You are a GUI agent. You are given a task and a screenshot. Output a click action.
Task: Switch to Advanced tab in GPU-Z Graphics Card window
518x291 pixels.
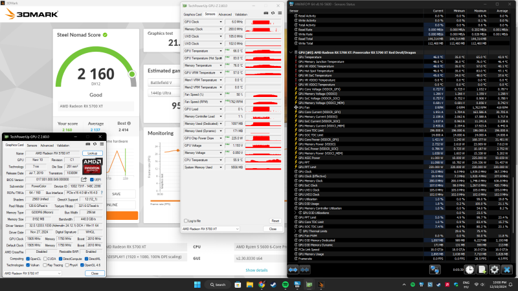point(47,145)
